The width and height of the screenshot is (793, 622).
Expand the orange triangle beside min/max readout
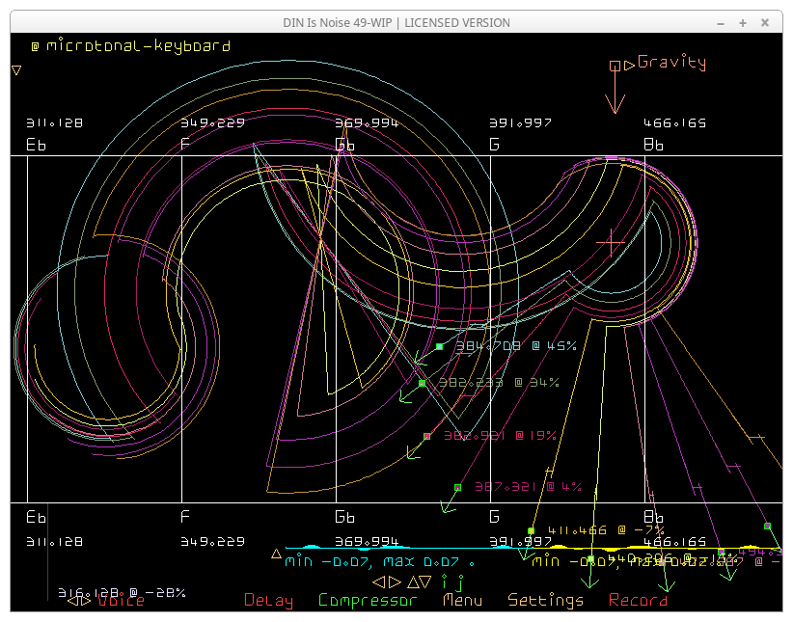click(x=277, y=554)
